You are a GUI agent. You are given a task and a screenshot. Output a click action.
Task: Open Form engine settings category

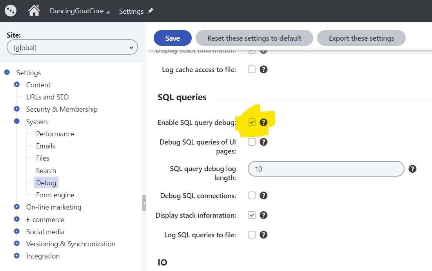click(55, 195)
